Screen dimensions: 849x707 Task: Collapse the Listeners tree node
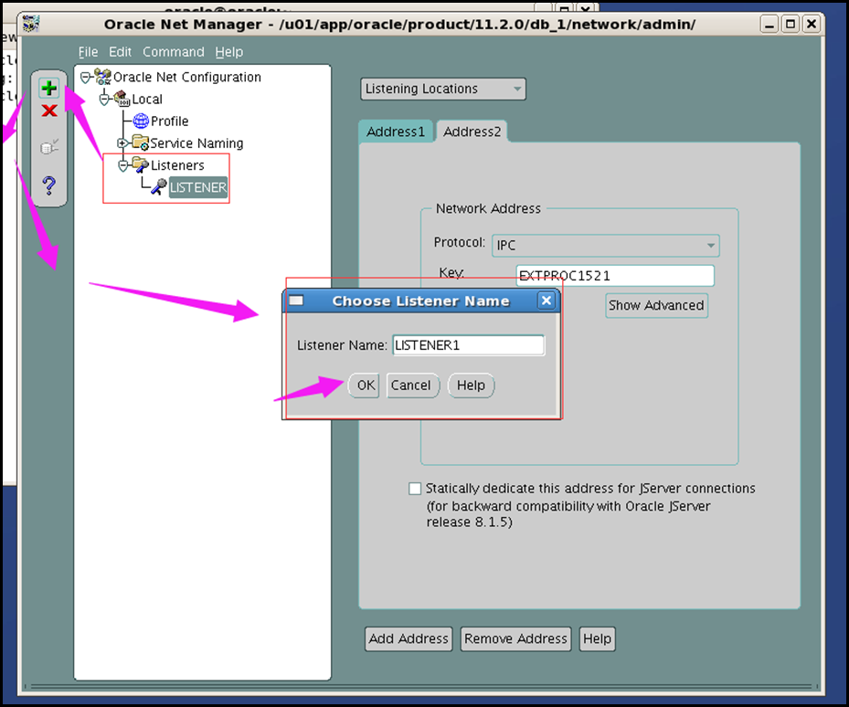coord(122,165)
